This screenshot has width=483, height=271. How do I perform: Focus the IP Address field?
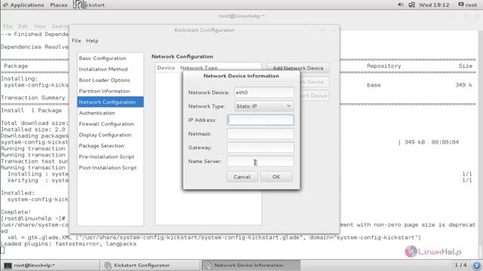coord(260,120)
